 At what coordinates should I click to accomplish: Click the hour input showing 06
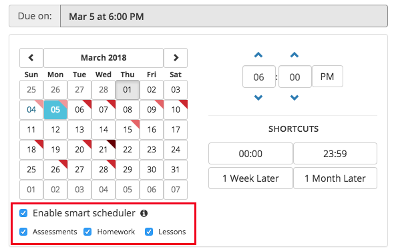pyautogui.click(x=259, y=77)
